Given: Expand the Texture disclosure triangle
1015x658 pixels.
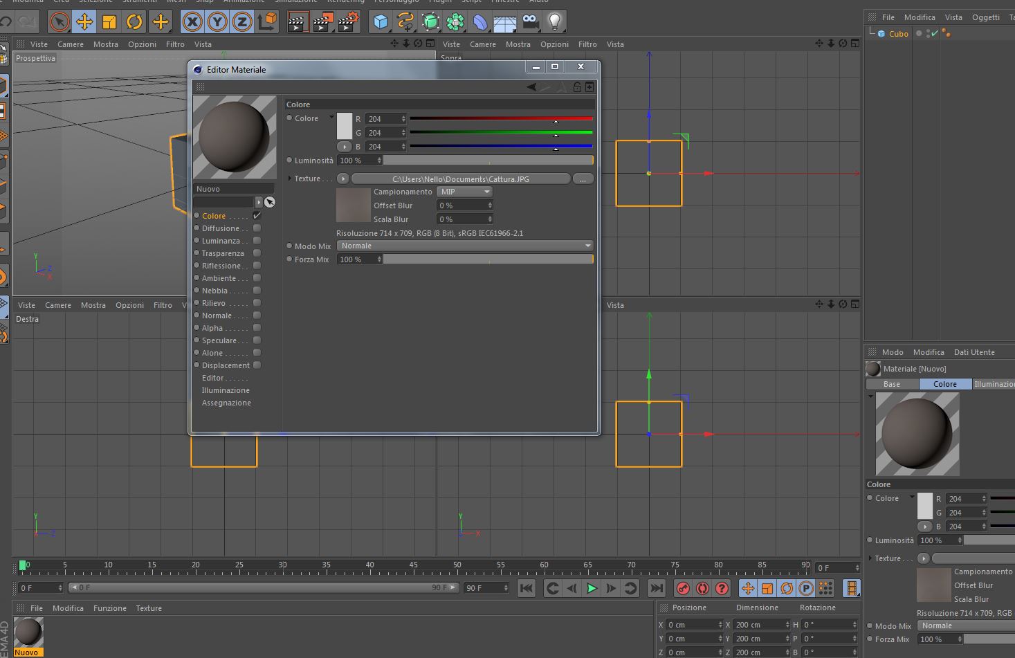Looking at the screenshot, I should [x=290, y=179].
